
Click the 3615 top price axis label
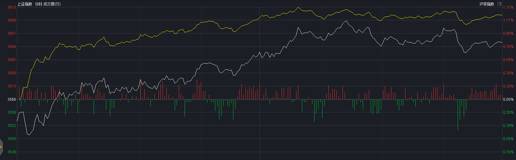(12, 7)
